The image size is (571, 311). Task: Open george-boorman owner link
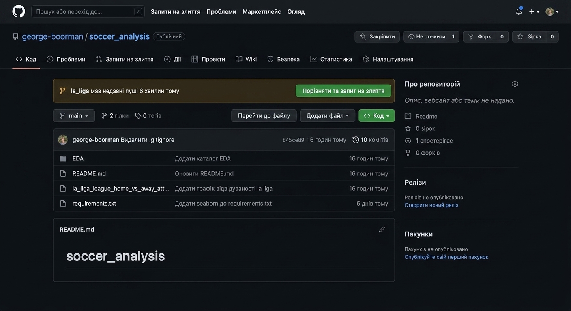pos(53,36)
